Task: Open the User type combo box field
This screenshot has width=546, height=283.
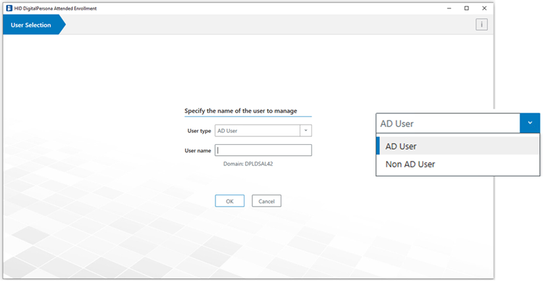Action: pos(258,130)
